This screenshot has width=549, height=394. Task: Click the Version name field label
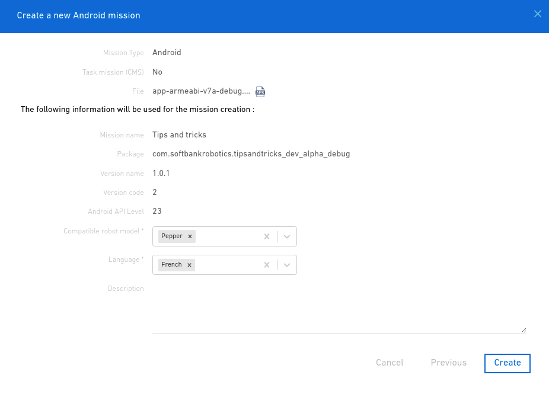(x=122, y=174)
